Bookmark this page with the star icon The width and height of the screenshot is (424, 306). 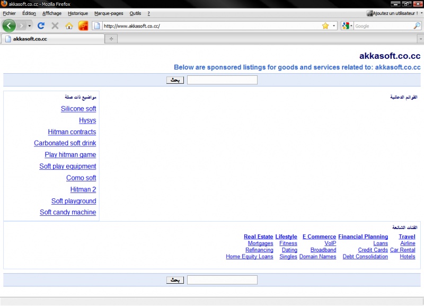(325, 25)
